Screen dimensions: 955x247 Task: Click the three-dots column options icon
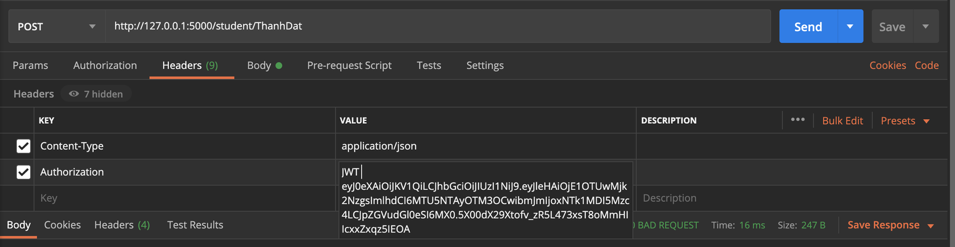(x=798, y=120)
